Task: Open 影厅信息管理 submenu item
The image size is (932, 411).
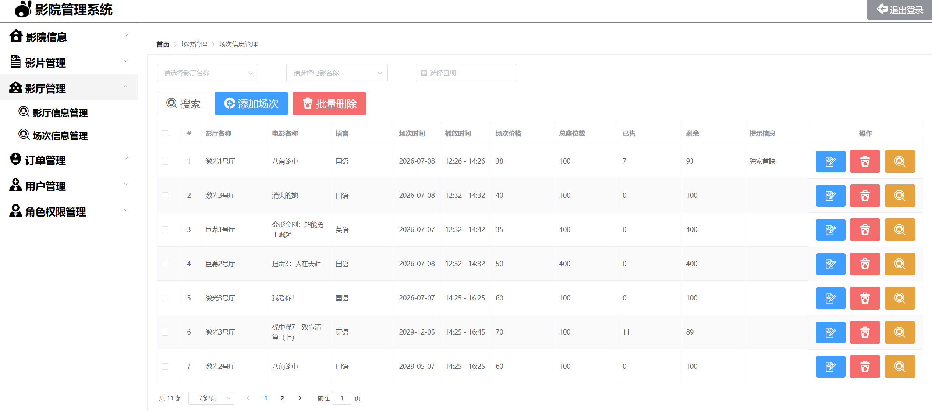Action: click(69, 112)
